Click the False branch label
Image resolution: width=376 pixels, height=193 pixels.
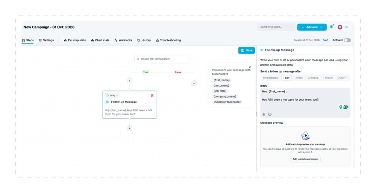pyautogui.click(x=178, y=72)
